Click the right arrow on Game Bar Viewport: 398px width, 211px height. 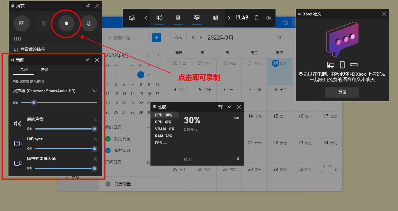229,18
